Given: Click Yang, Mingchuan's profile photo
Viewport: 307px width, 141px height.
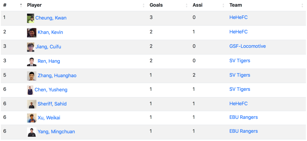Looking at the screenshot, I should 32,132.
